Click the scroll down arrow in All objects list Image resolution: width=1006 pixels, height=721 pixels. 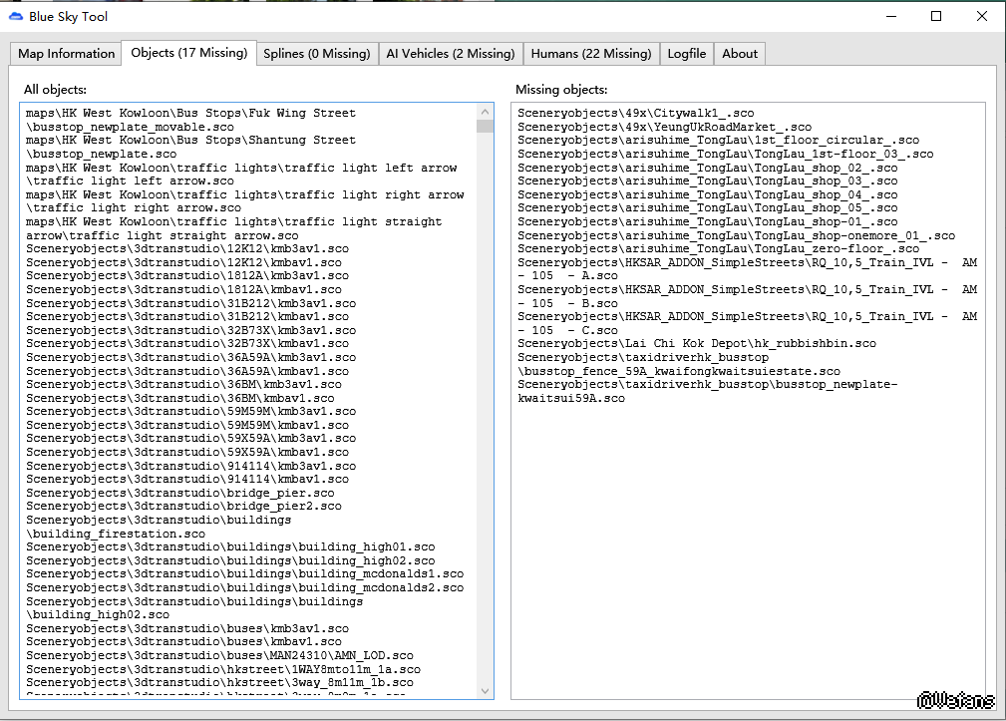coord(485,690)
